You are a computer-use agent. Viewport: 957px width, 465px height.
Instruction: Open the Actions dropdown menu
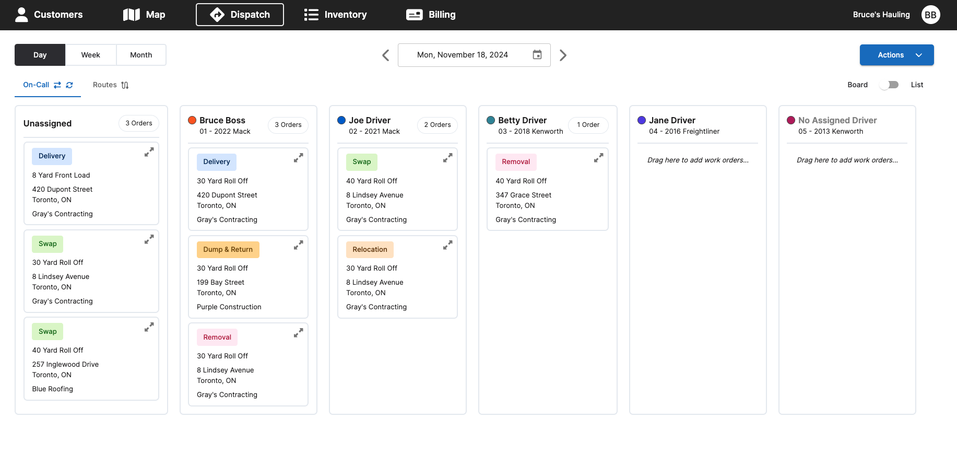(896, 55)
